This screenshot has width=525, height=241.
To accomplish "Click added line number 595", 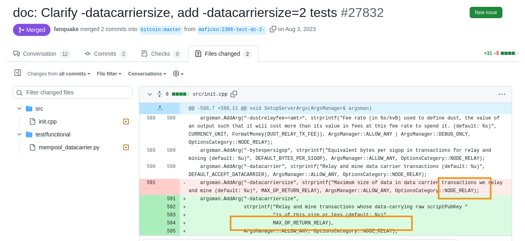I will pos(171,231).
